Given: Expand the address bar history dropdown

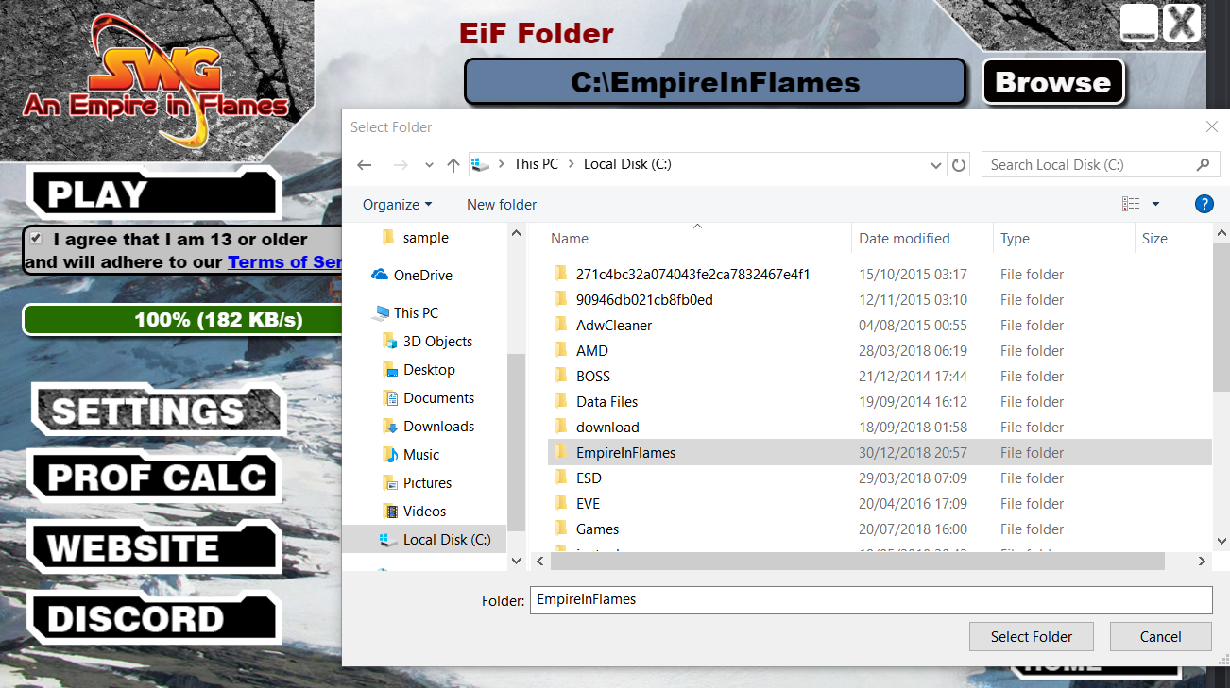Looking at the screenshot, I should [x=936, y=165].
